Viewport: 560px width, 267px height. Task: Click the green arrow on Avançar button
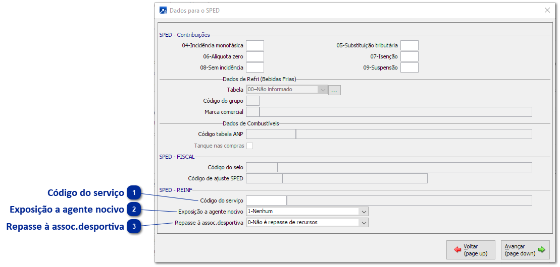pyautogui.click(x=541, y=250)
